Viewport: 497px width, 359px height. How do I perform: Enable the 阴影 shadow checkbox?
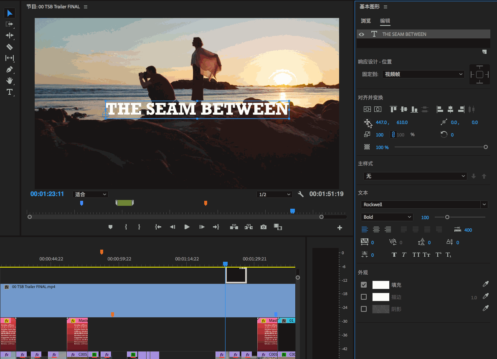[364, 309]
